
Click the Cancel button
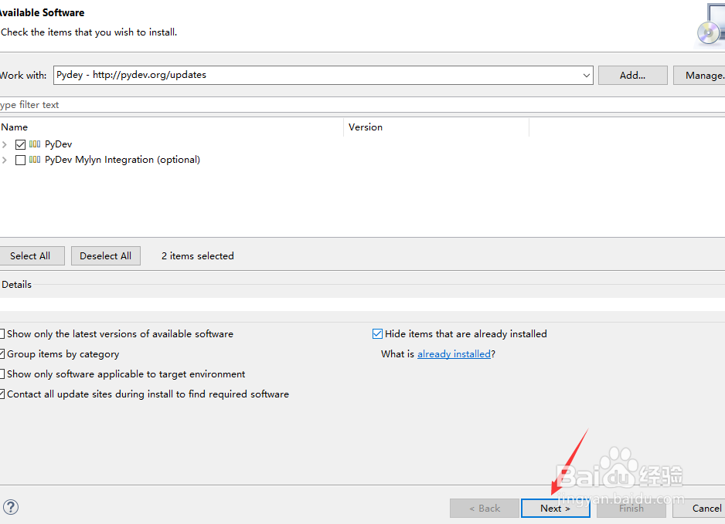click(699, 509)
